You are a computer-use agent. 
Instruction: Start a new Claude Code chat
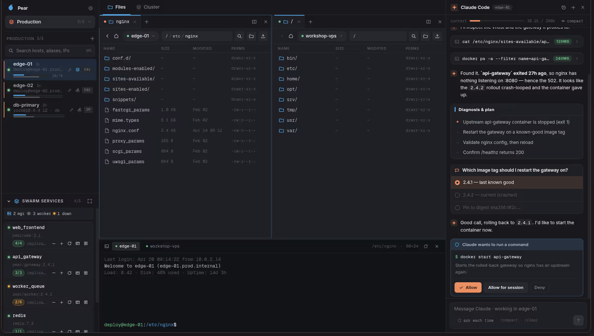click(573, 7)
